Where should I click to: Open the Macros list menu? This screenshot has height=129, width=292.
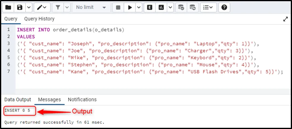pyautogui.click(x=208, y=7)
